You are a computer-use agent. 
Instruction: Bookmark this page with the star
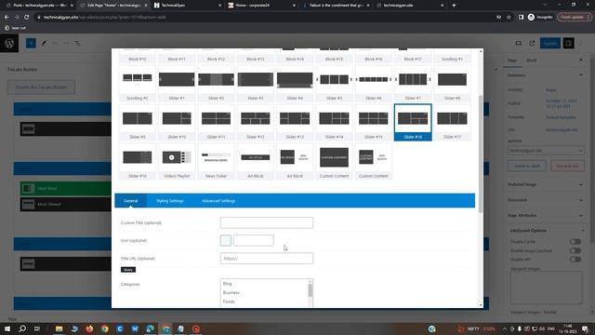click(x=509, y=17)
